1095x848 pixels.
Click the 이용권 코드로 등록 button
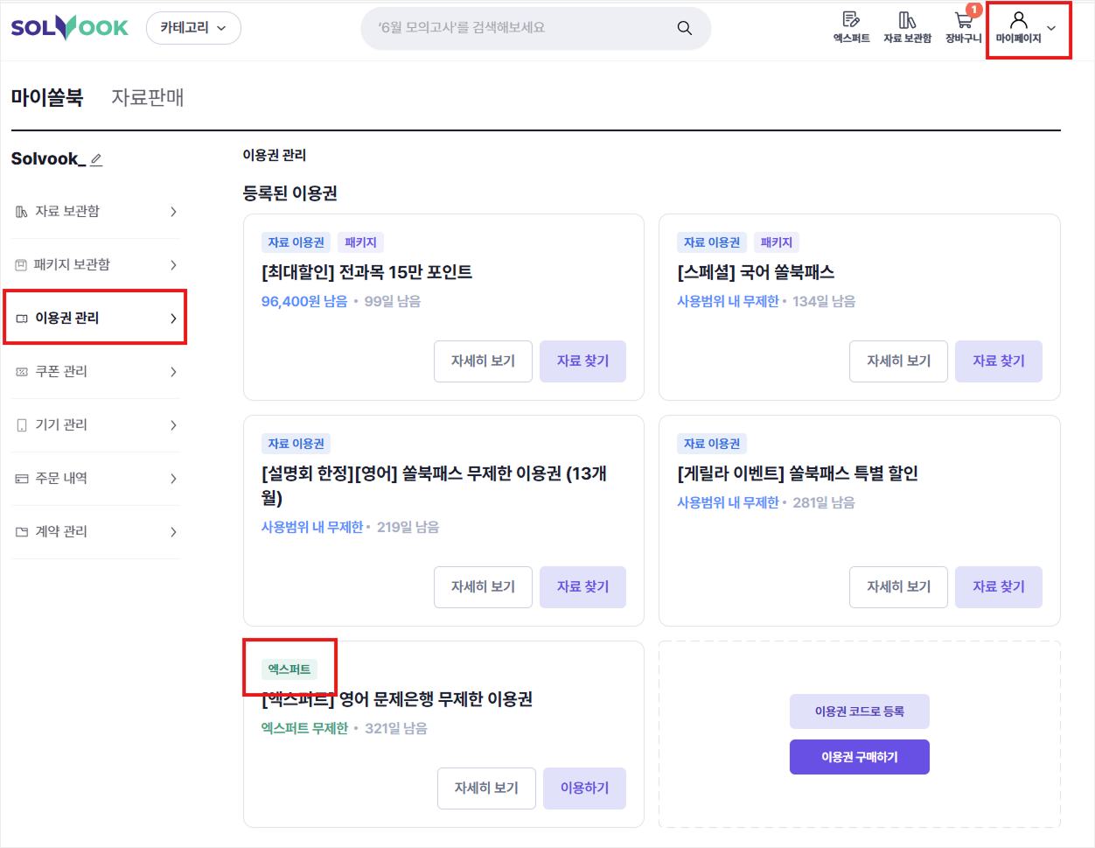tap(860, 711)
